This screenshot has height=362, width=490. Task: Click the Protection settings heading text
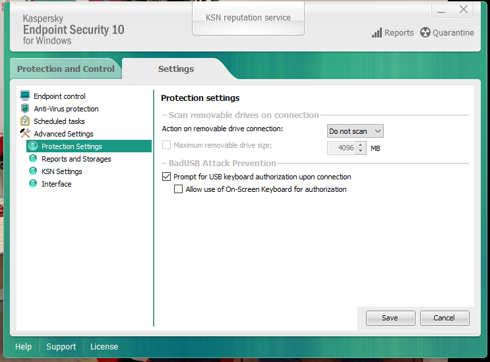tap(200, 98)
